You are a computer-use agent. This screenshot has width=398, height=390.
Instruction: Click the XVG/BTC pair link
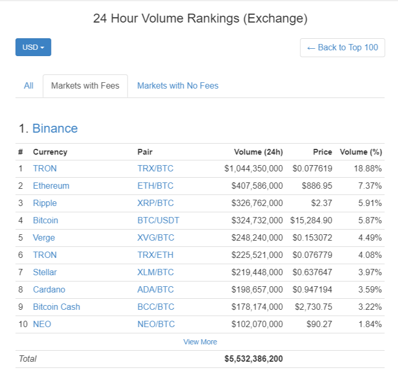(156, 237)
